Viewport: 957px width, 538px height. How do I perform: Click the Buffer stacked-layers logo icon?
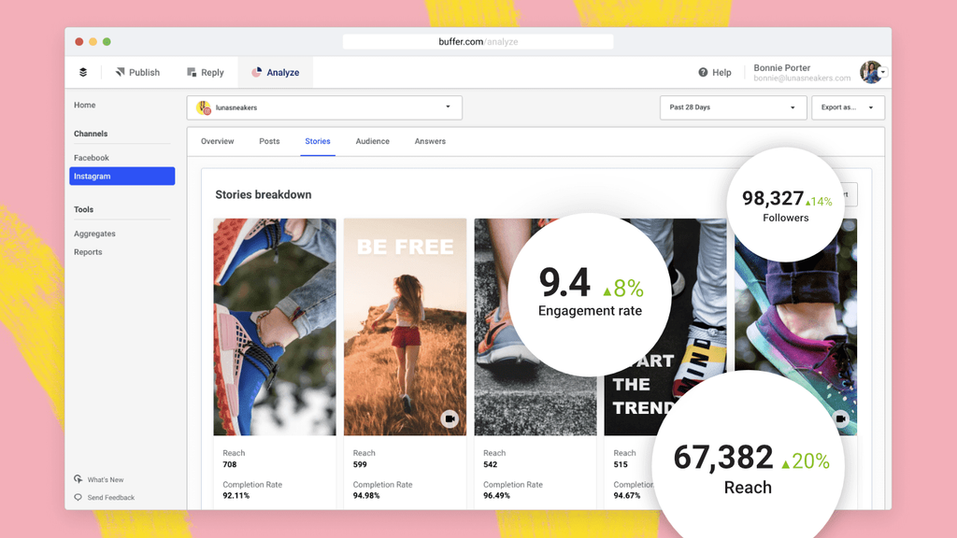83,72
